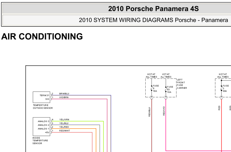This screenshot has width=231, height=152.
Task: Select the TEMPERTURE OUTSIDE SENSOR caption
Action: [43, 106]
